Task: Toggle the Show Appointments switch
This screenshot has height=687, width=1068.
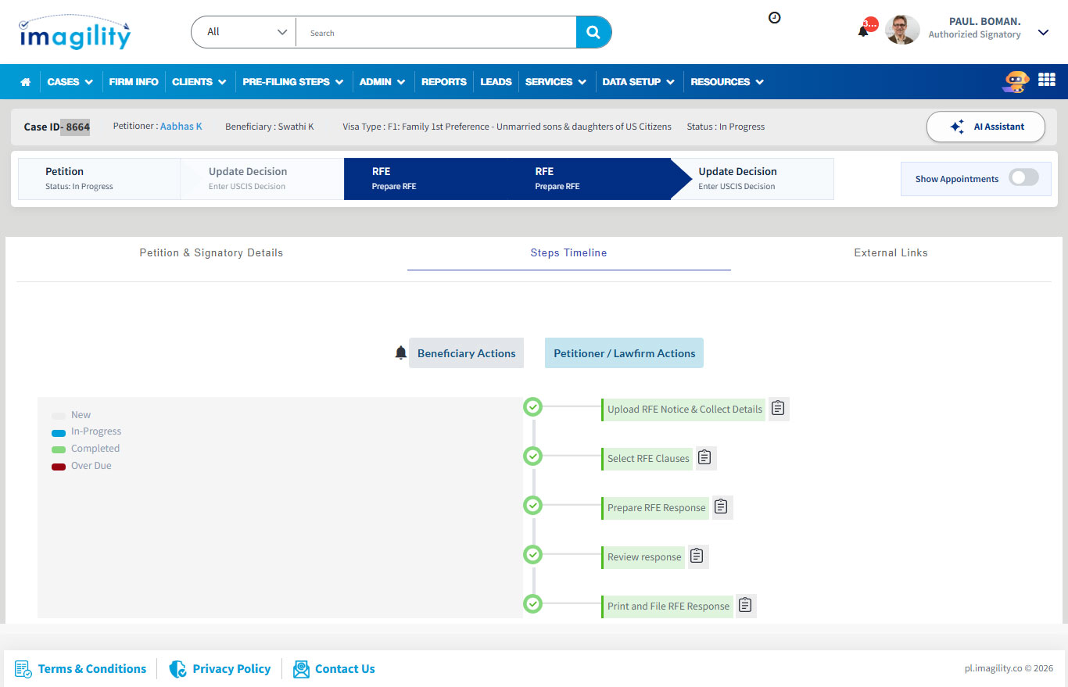Action: 1023,178
